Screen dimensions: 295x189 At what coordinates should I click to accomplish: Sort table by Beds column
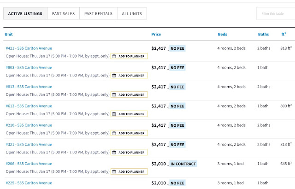tap(223, 34)
